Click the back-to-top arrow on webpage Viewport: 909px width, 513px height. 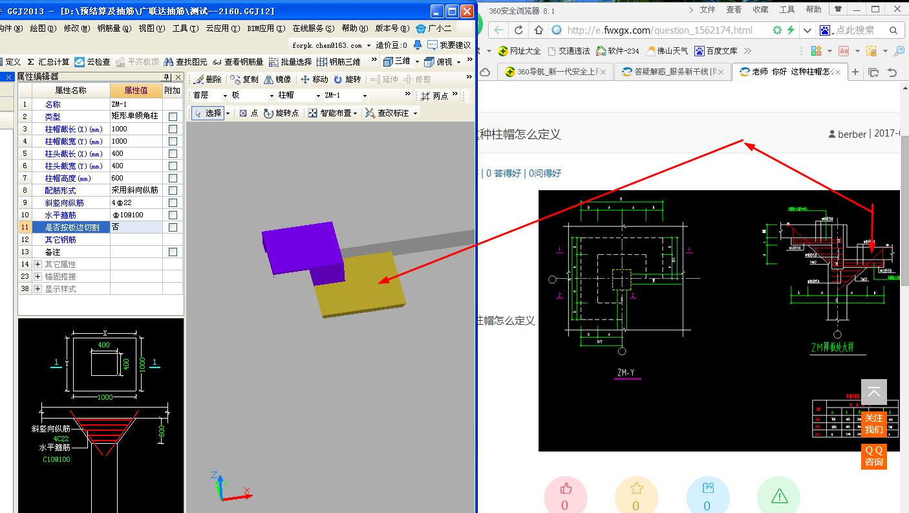pyautogui.click(x=873, y=392)
